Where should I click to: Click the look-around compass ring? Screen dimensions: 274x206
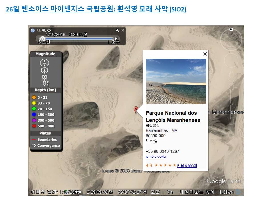[x=231, y=40]
